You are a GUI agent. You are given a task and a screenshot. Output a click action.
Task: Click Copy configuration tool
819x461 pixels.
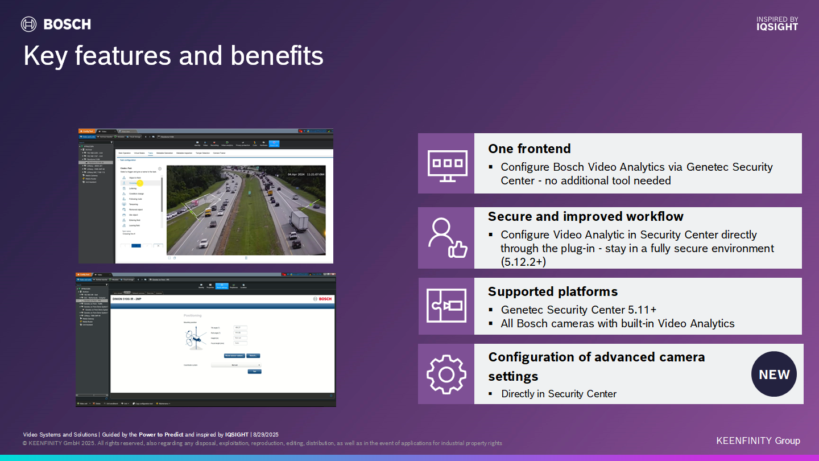click(143, 404)
